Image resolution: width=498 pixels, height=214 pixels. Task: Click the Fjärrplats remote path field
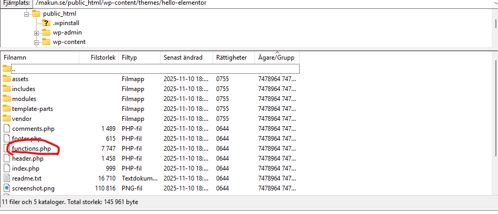pyautogui.click(x=262, y=3)
